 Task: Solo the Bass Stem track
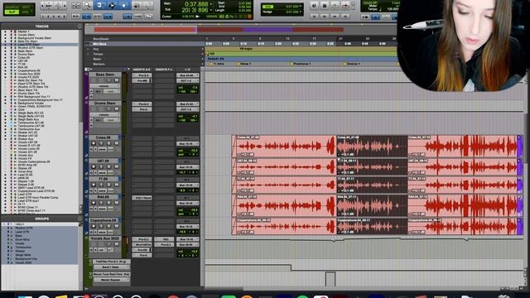(x=108, y=80)
